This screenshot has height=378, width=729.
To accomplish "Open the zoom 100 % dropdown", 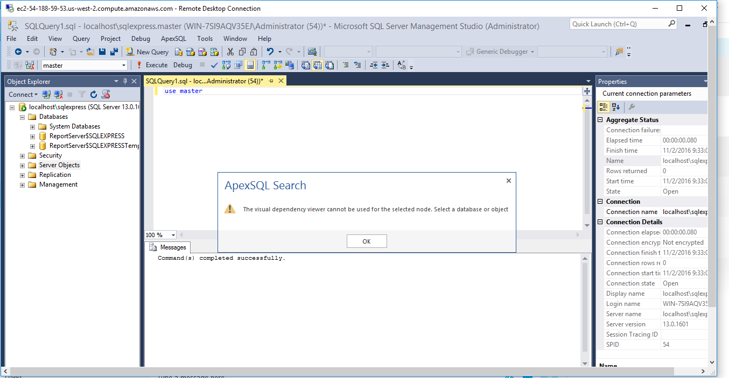I will point(173,235).
